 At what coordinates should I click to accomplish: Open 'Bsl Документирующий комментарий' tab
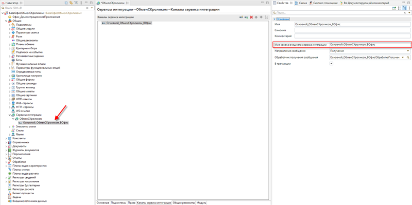365,3
